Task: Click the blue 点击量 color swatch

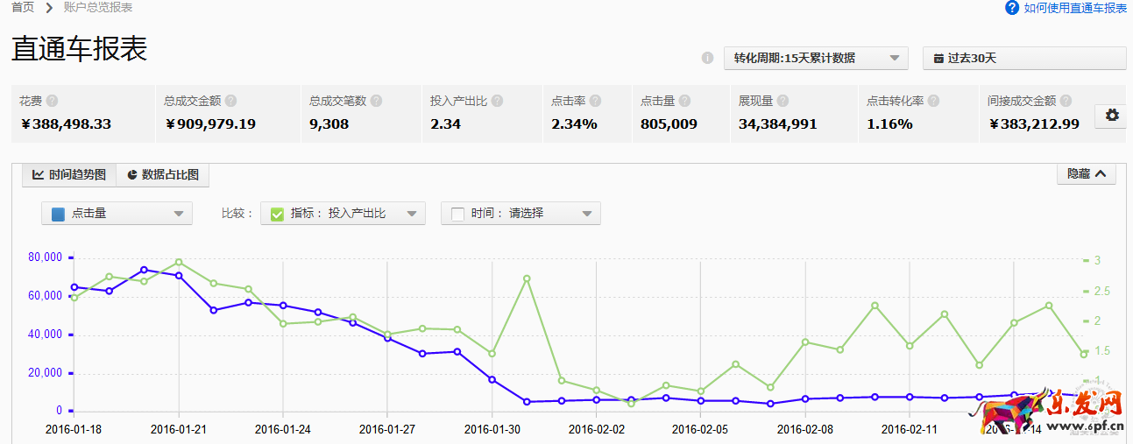Action: (59, 214)
